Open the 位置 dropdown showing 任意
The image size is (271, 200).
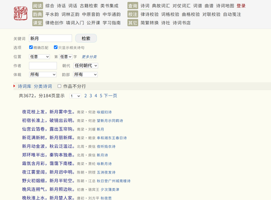39,57
